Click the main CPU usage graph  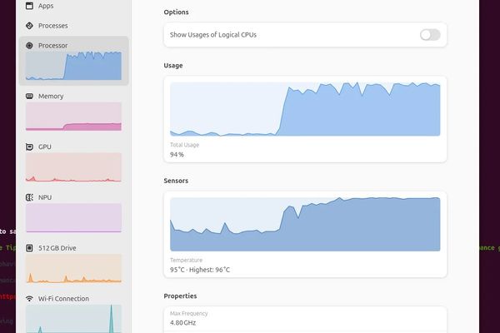pos(305,109)
